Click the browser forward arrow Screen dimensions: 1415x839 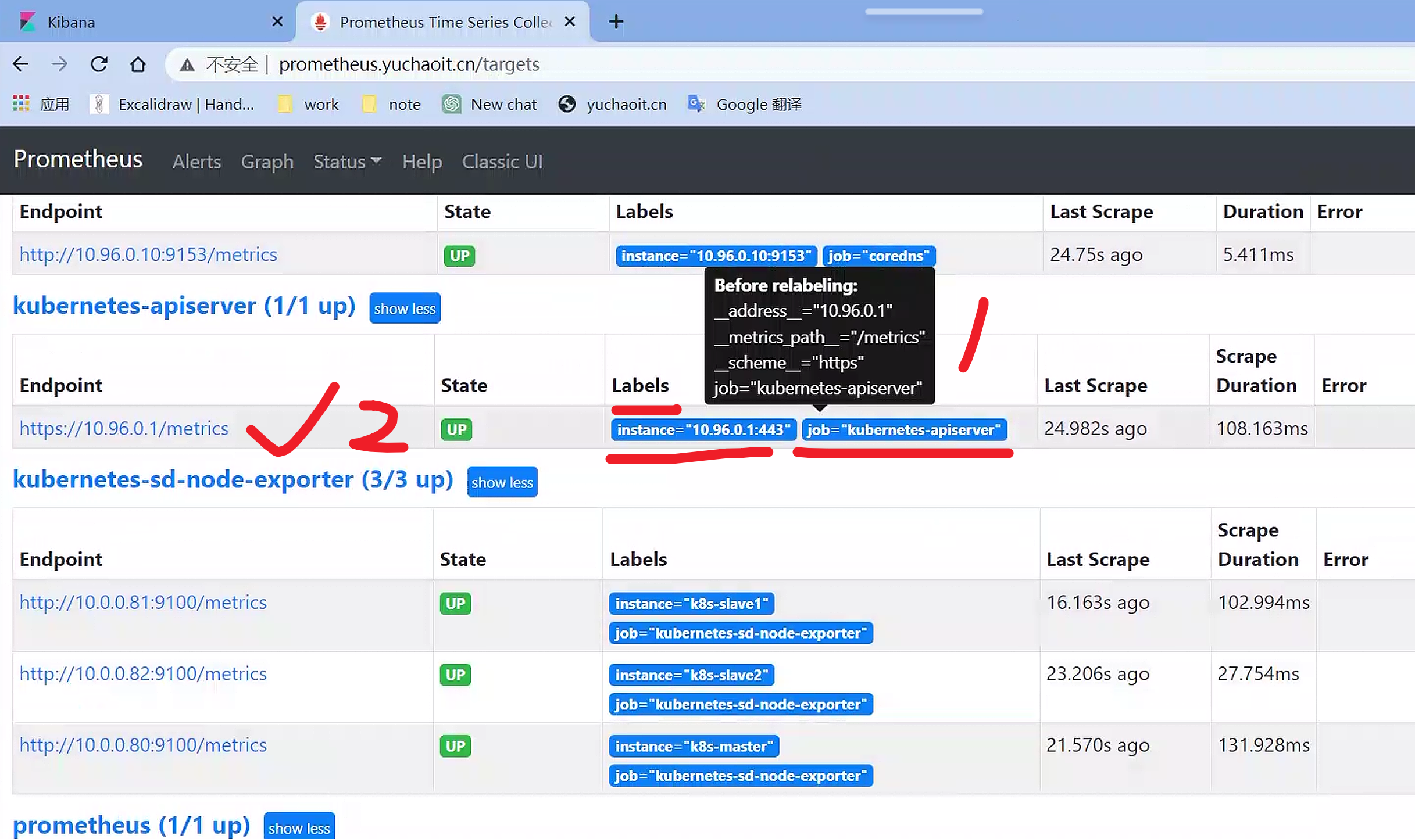tap(59, 64)
